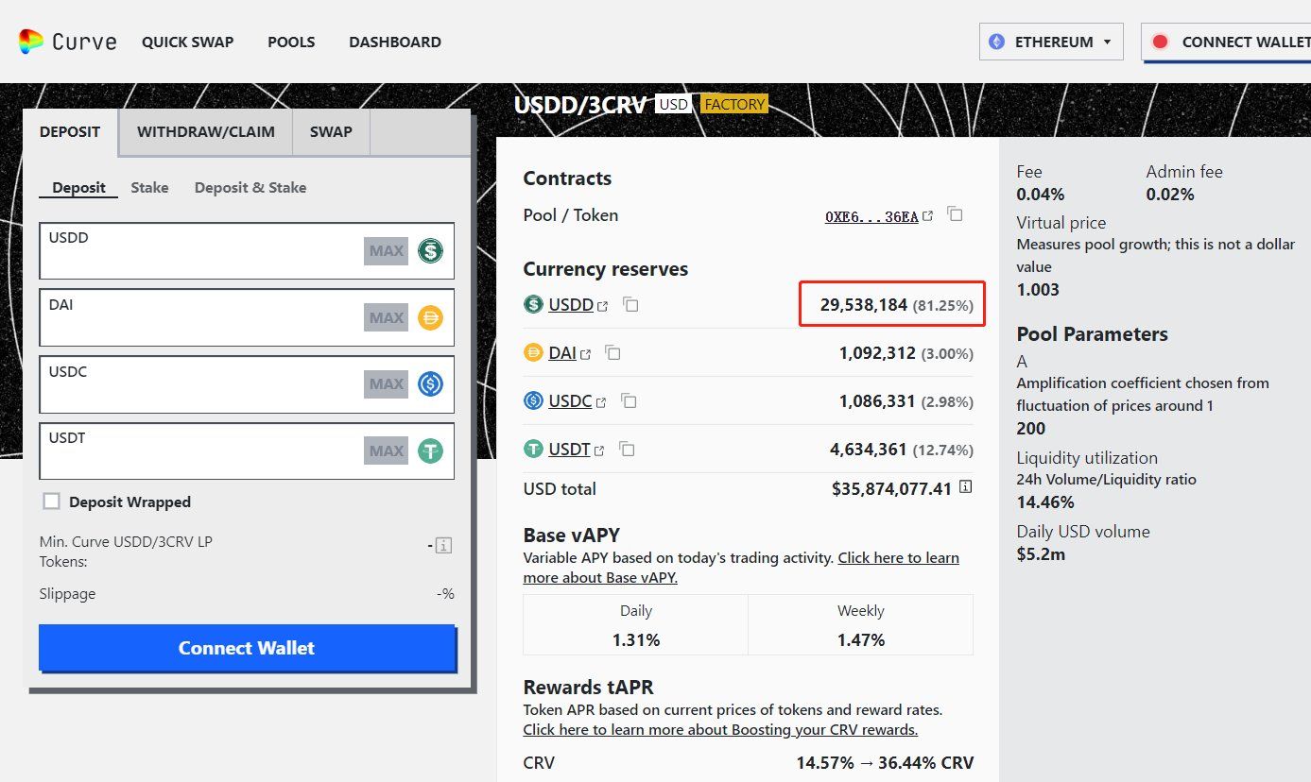Set MAX for DAI deposit

pos(386,318)
